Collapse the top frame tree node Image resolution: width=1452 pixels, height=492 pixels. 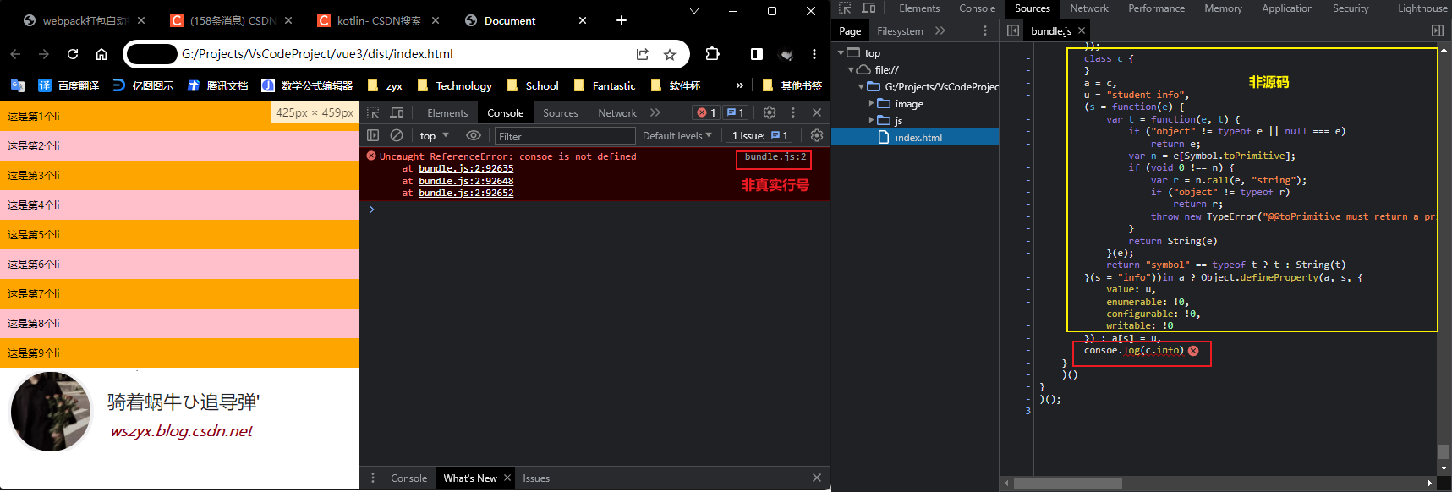point(841,52)
